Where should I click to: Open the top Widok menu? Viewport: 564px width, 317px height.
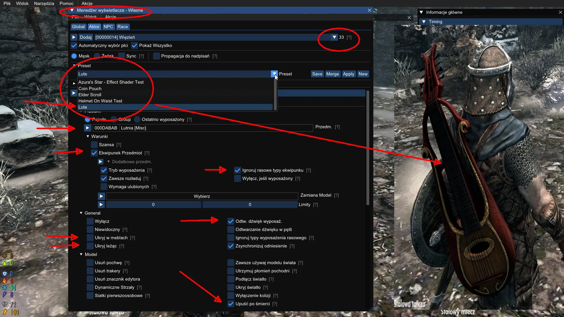(22, 4)
